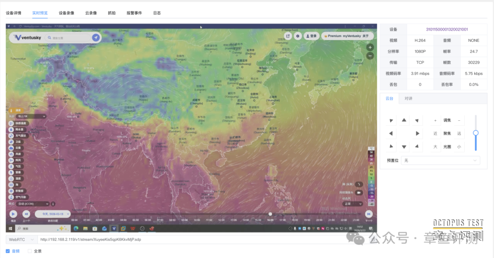Open the 地上2米 altitude dropdown

(31, 117)
